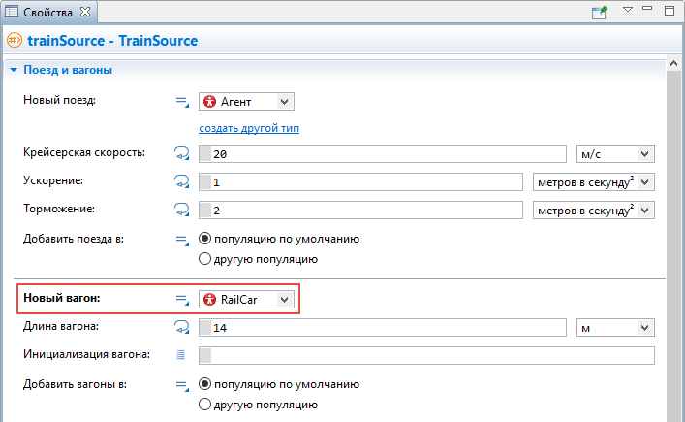
Task: Click dynamic value icon beside Крейсерская скорость
Action: point(182,153)
